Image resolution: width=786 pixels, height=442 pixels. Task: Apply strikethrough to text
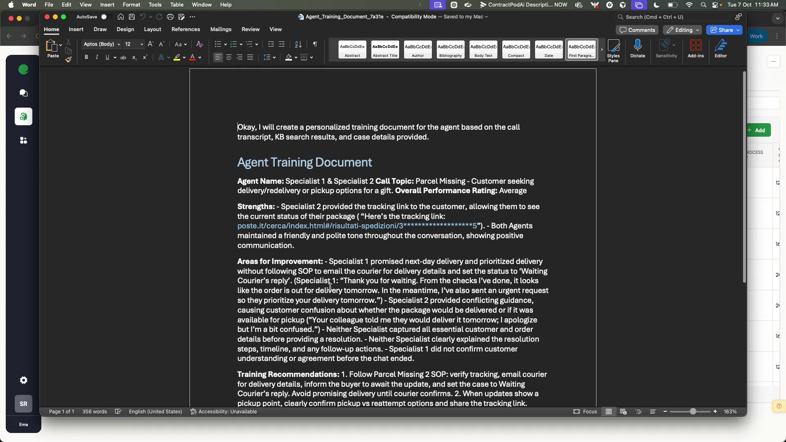(123, 57)
